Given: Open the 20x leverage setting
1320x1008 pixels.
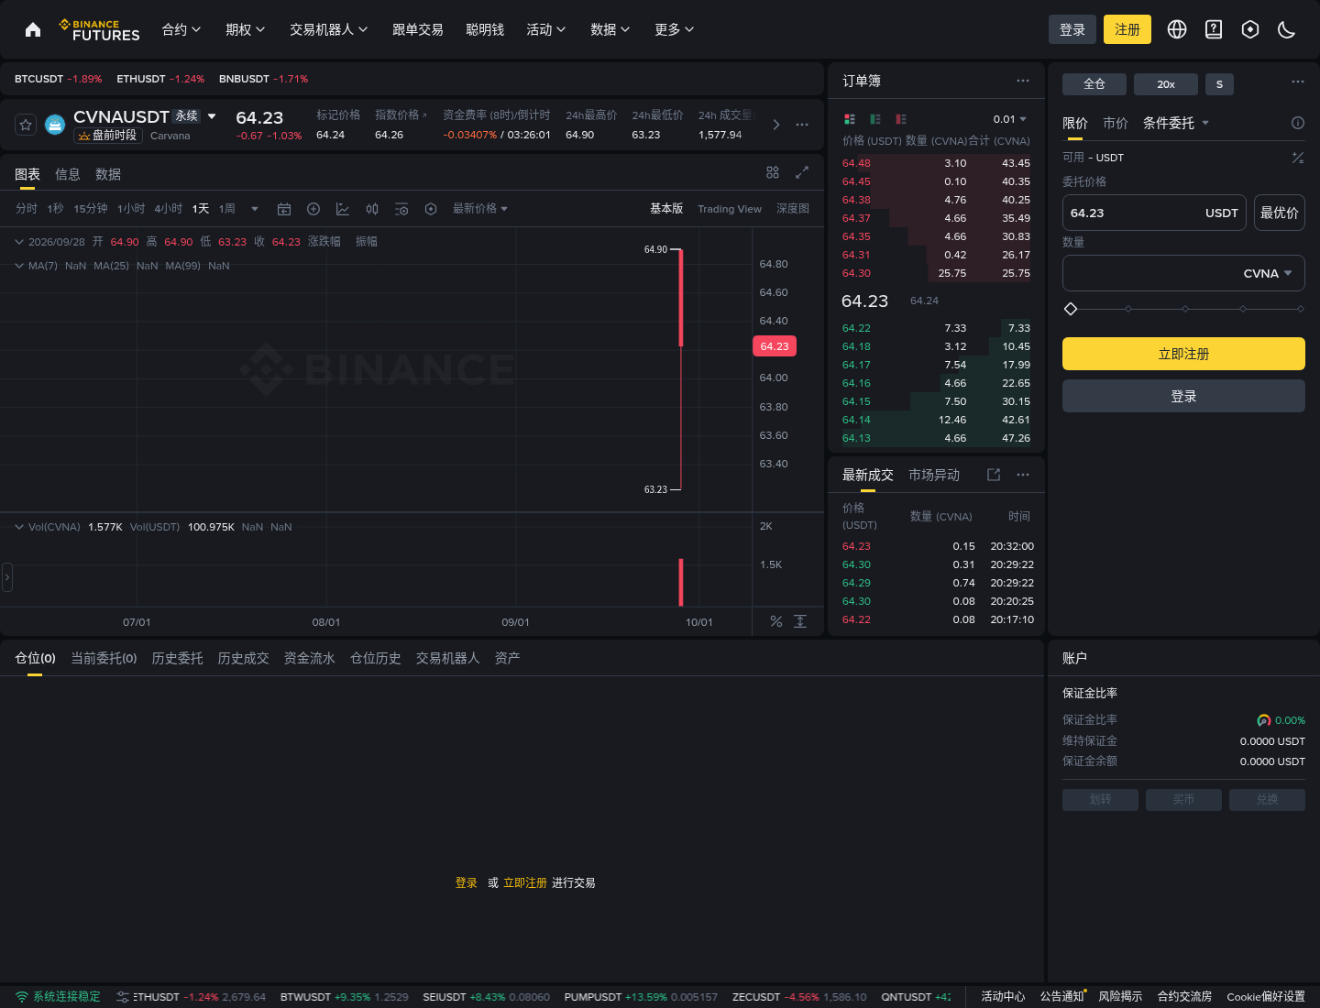Looking at the screenshot, I should 1166,84.
